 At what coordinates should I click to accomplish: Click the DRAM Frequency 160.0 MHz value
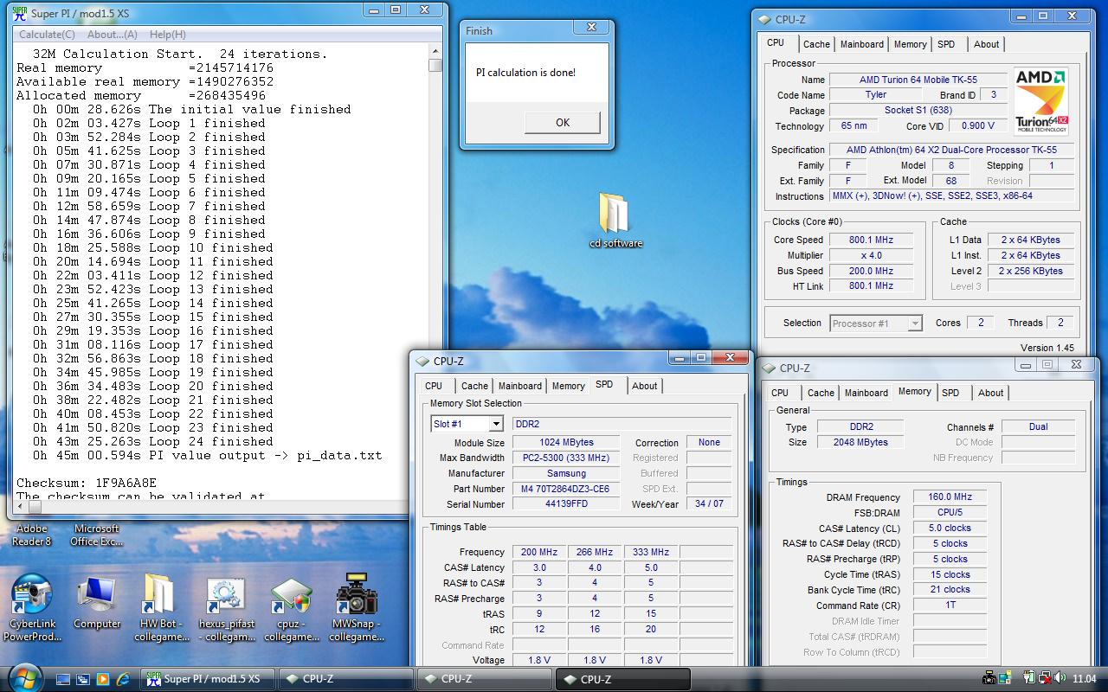[950, 497]
